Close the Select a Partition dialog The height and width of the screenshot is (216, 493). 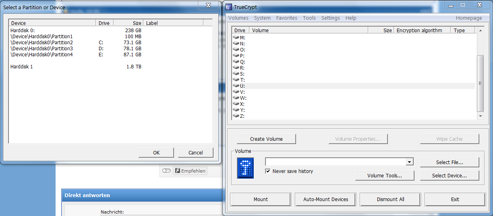click(208, 5)
